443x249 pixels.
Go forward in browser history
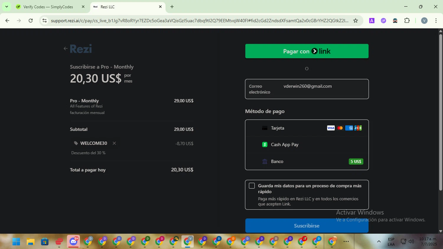[19, 21]
